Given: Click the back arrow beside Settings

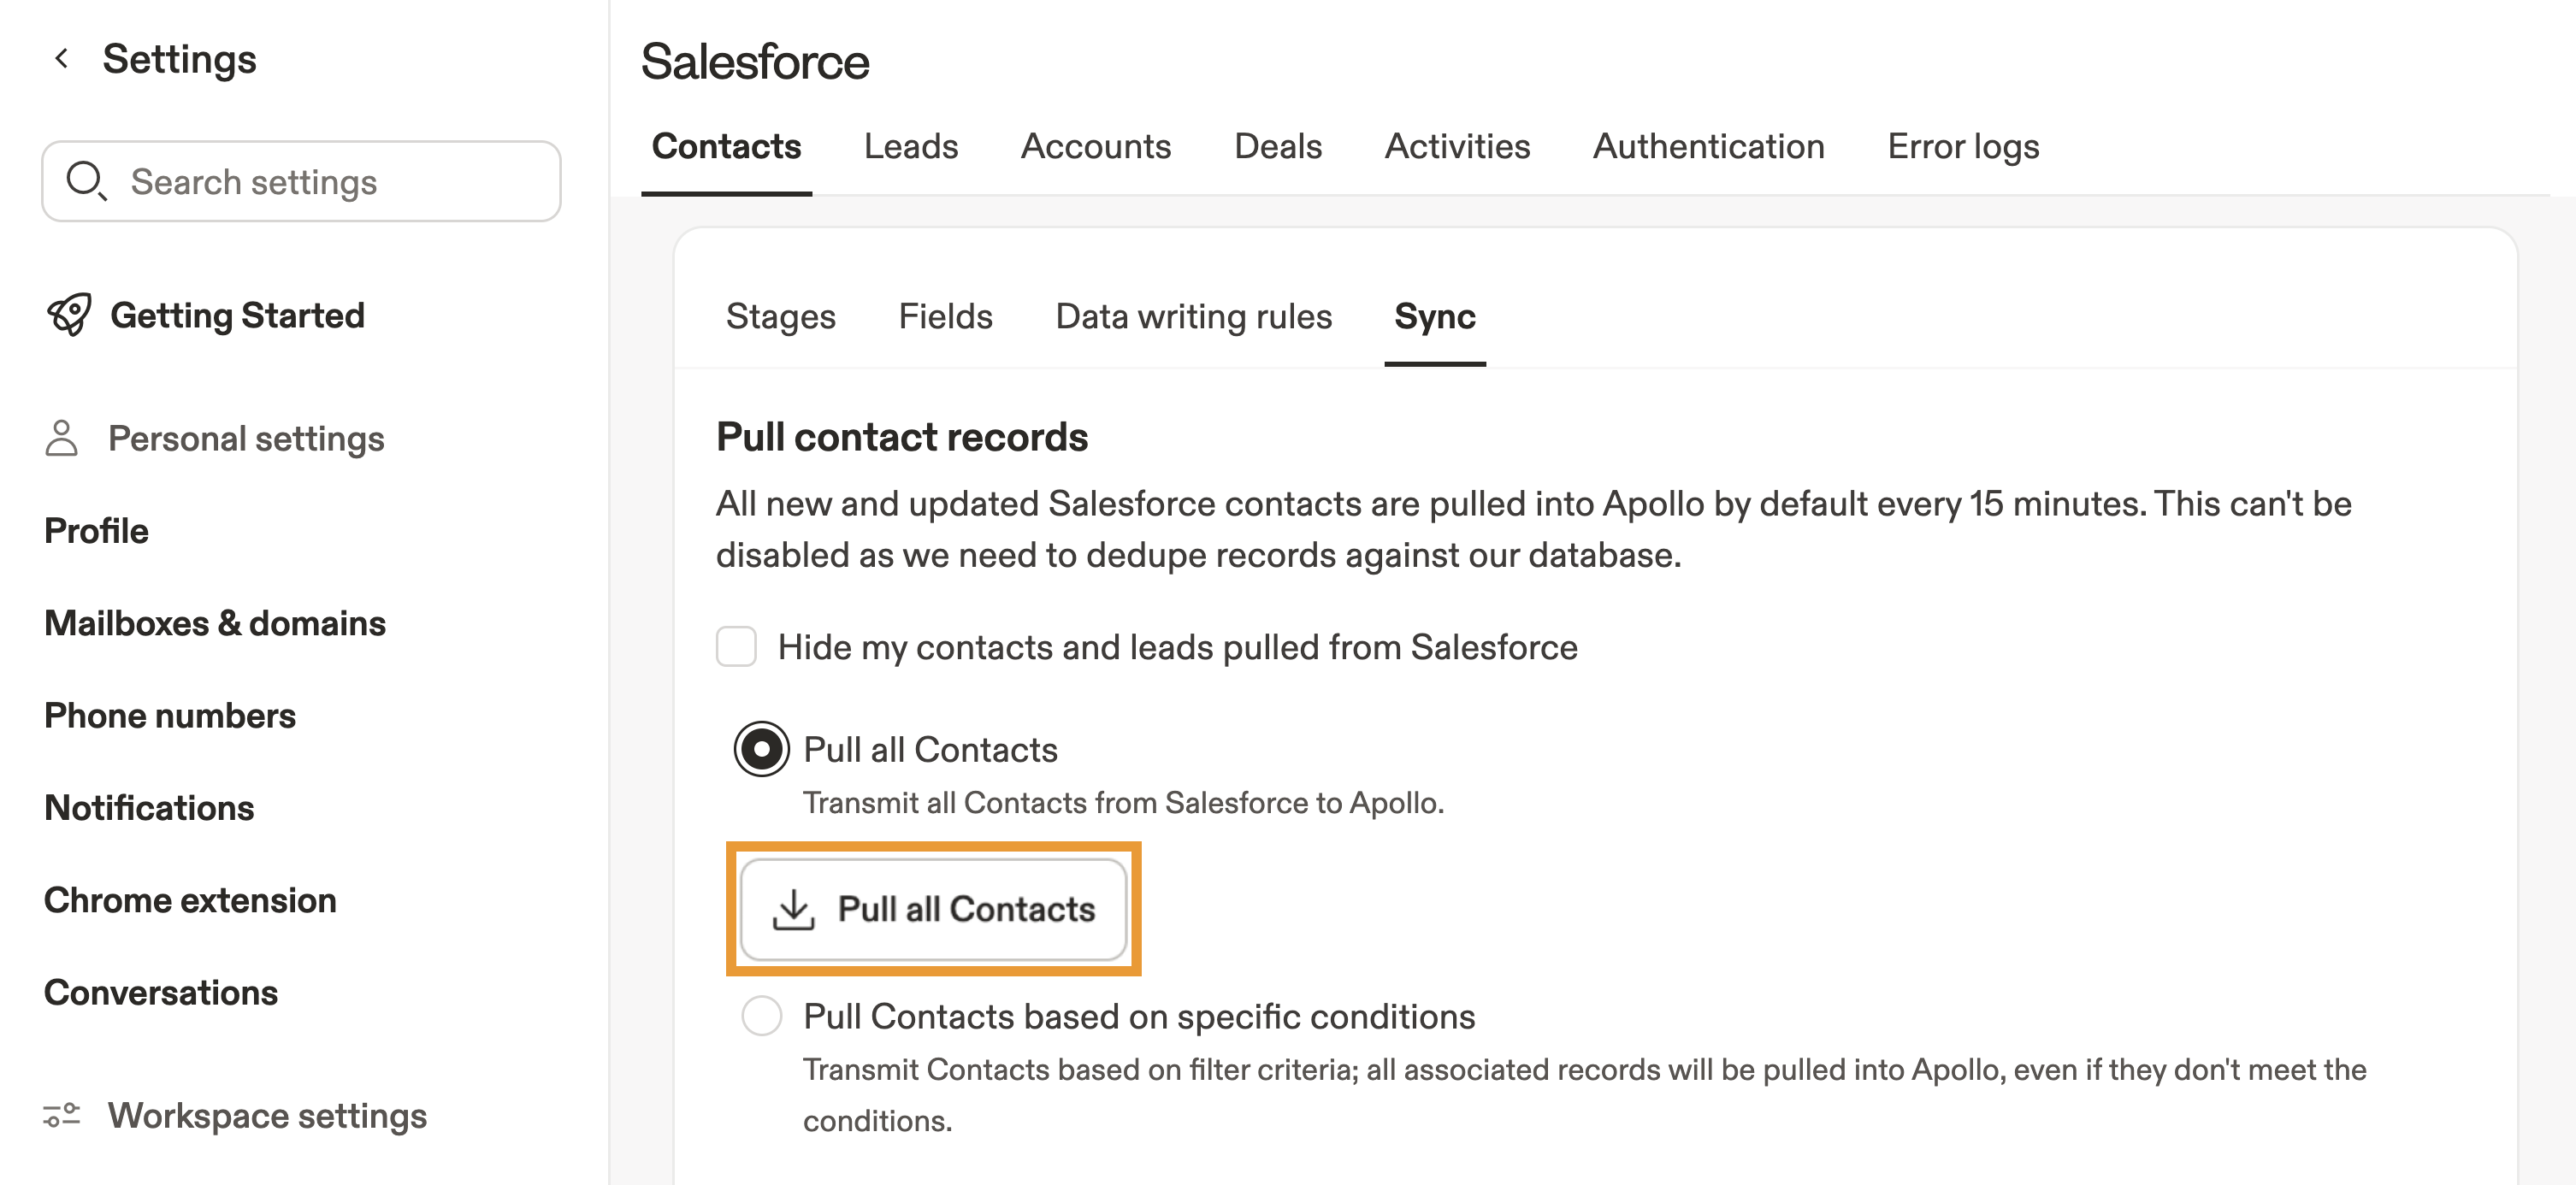Looking at the screenshot, I should (62, 59).
